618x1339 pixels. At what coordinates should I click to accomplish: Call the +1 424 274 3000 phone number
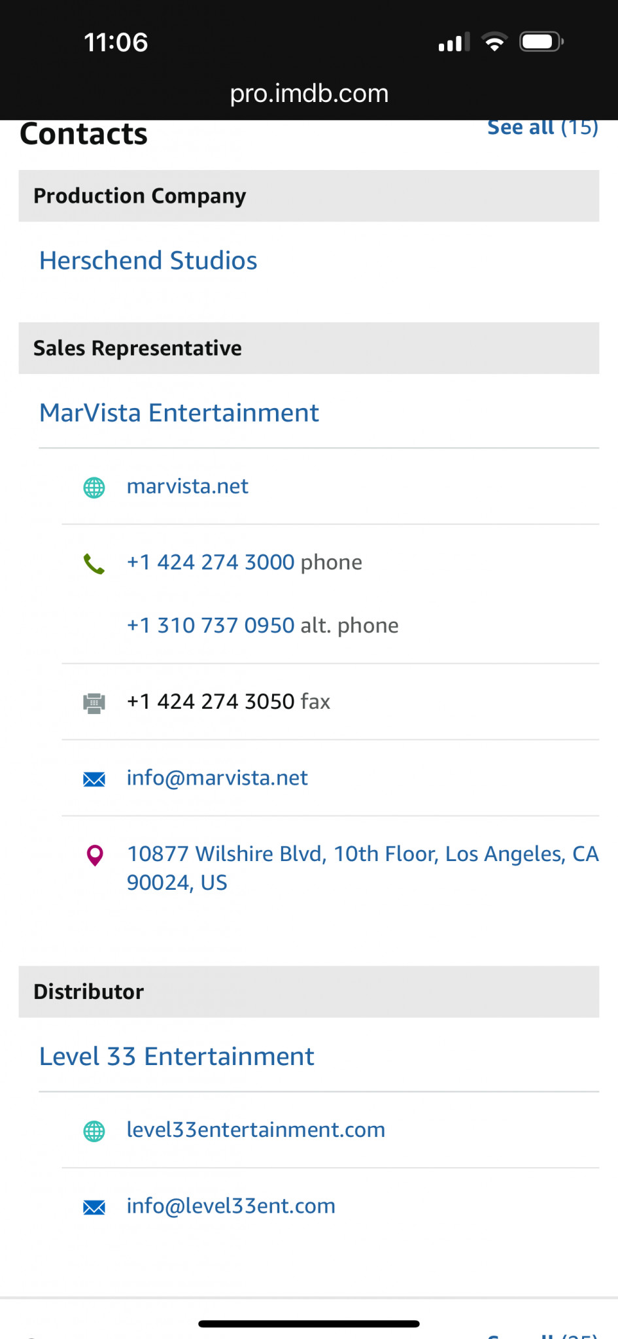(x=211, y=562)
